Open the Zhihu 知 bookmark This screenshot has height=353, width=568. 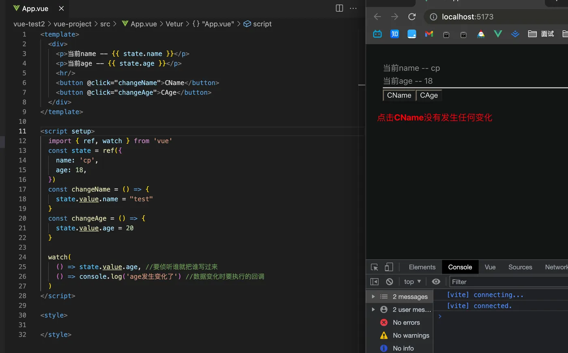pyautogui.click(x=395, y=34)
